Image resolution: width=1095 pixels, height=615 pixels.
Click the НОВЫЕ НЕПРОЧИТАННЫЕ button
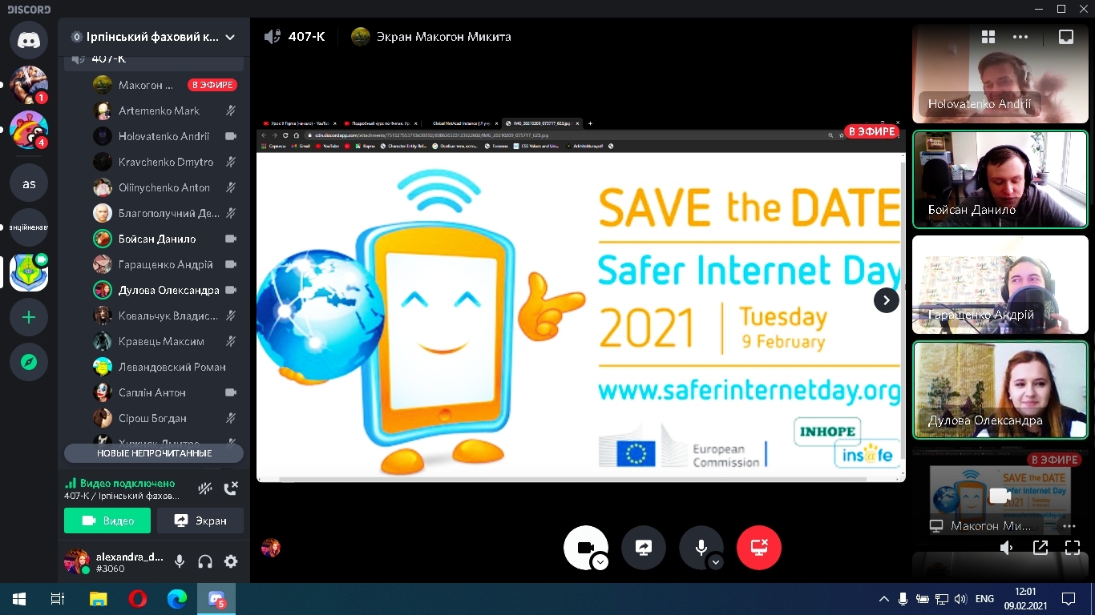tap(154, 453)
